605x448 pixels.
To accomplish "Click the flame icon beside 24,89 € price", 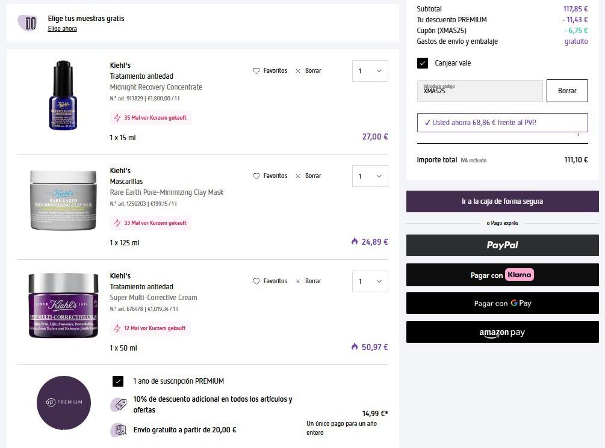I will [355, 242].
